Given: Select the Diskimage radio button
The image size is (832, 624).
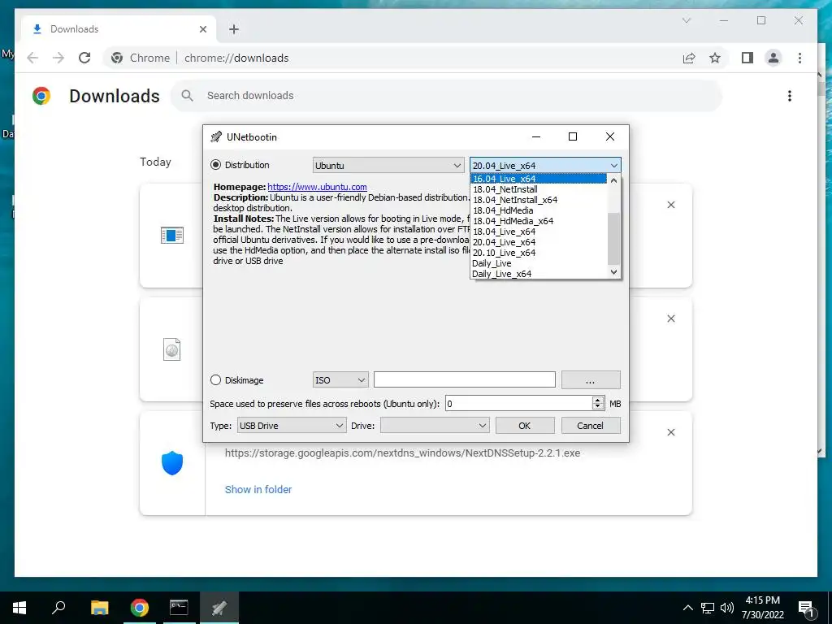Looking at the screenshot, I should tap(215, 380).
